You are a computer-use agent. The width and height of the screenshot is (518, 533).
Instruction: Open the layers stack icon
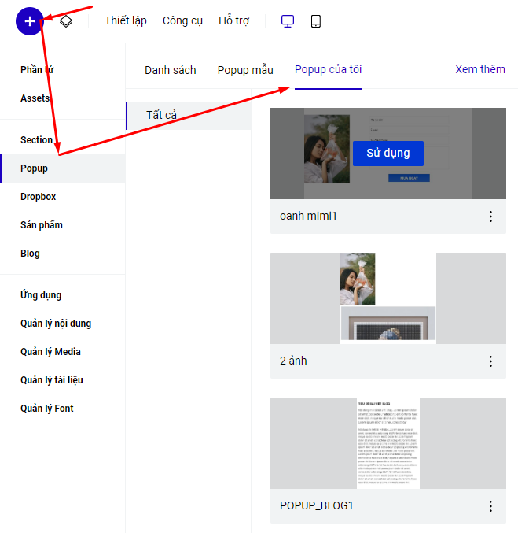click(x=67, y=21)
